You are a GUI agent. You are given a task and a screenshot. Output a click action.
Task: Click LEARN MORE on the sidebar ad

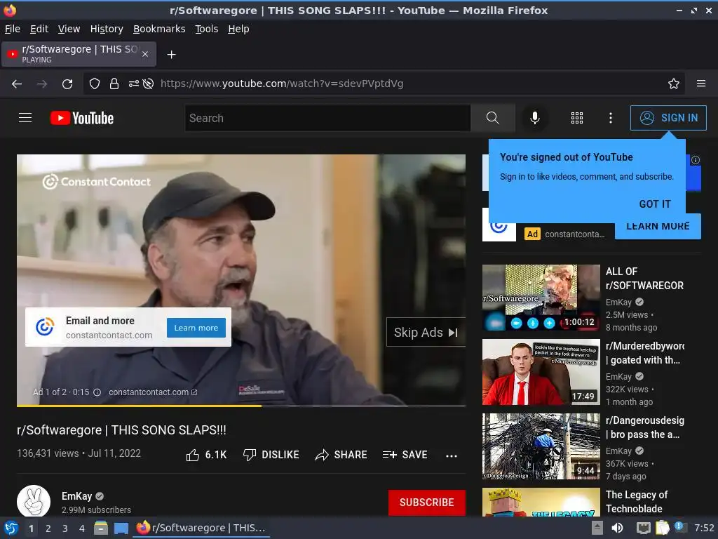[658, 227]
